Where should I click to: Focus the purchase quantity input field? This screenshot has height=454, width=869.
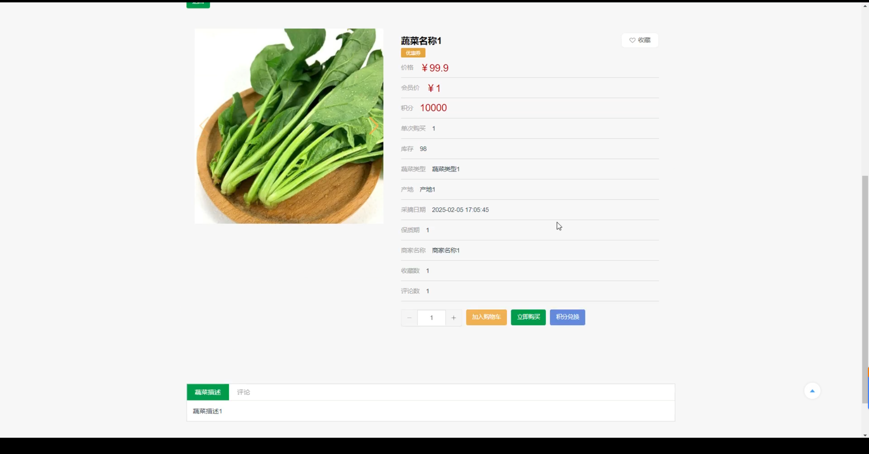coord(431,318)
